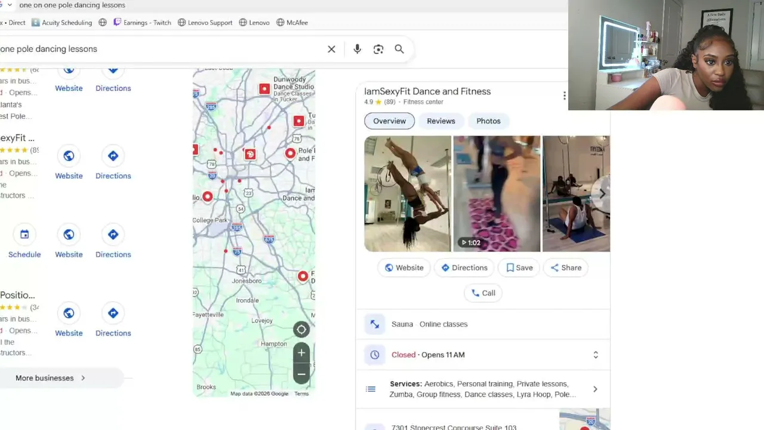
Task: Click Jonesboro label on the map
Action: 247,281
